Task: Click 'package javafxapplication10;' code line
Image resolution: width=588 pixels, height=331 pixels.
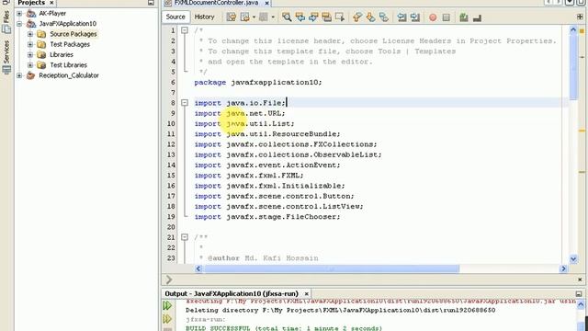Action: [x=258, y=82]
